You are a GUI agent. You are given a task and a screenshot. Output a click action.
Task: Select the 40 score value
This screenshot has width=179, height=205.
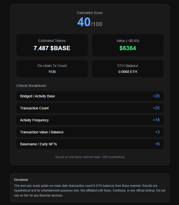coord(84,22)
